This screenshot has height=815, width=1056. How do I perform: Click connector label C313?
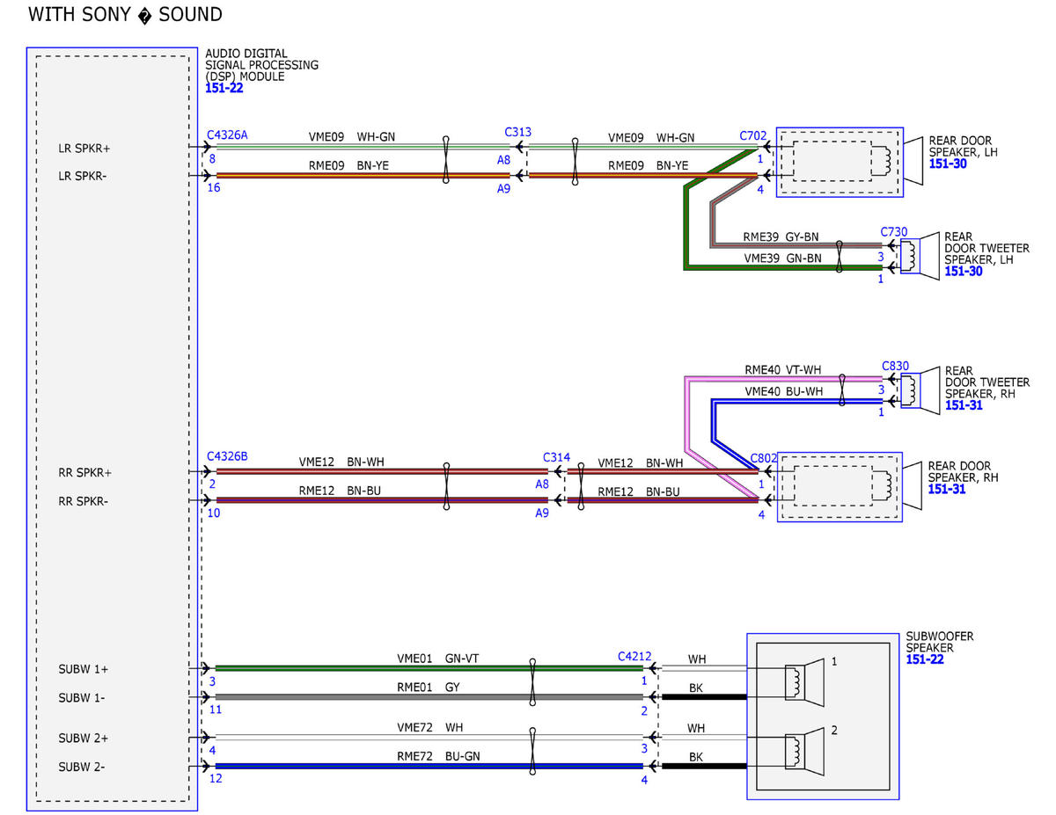518,132
